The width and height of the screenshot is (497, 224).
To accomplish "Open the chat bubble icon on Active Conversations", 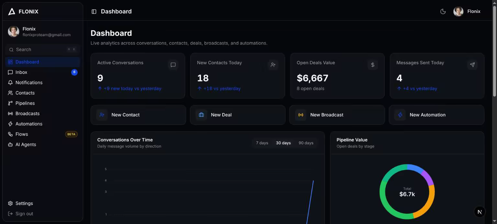I will point(173,65).
